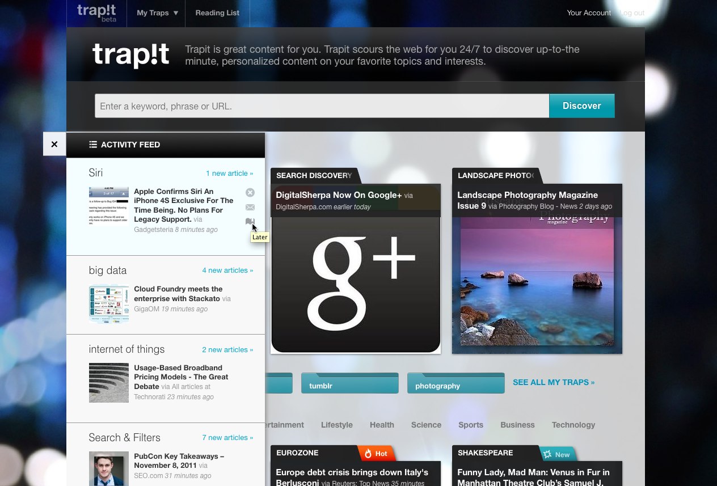Click the trap!t beta logo in top bar

96,12
